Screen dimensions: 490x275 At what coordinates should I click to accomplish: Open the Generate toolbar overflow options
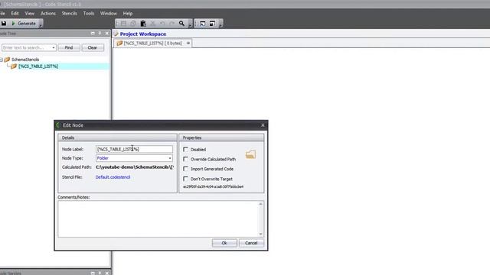(x=41, y=24)
